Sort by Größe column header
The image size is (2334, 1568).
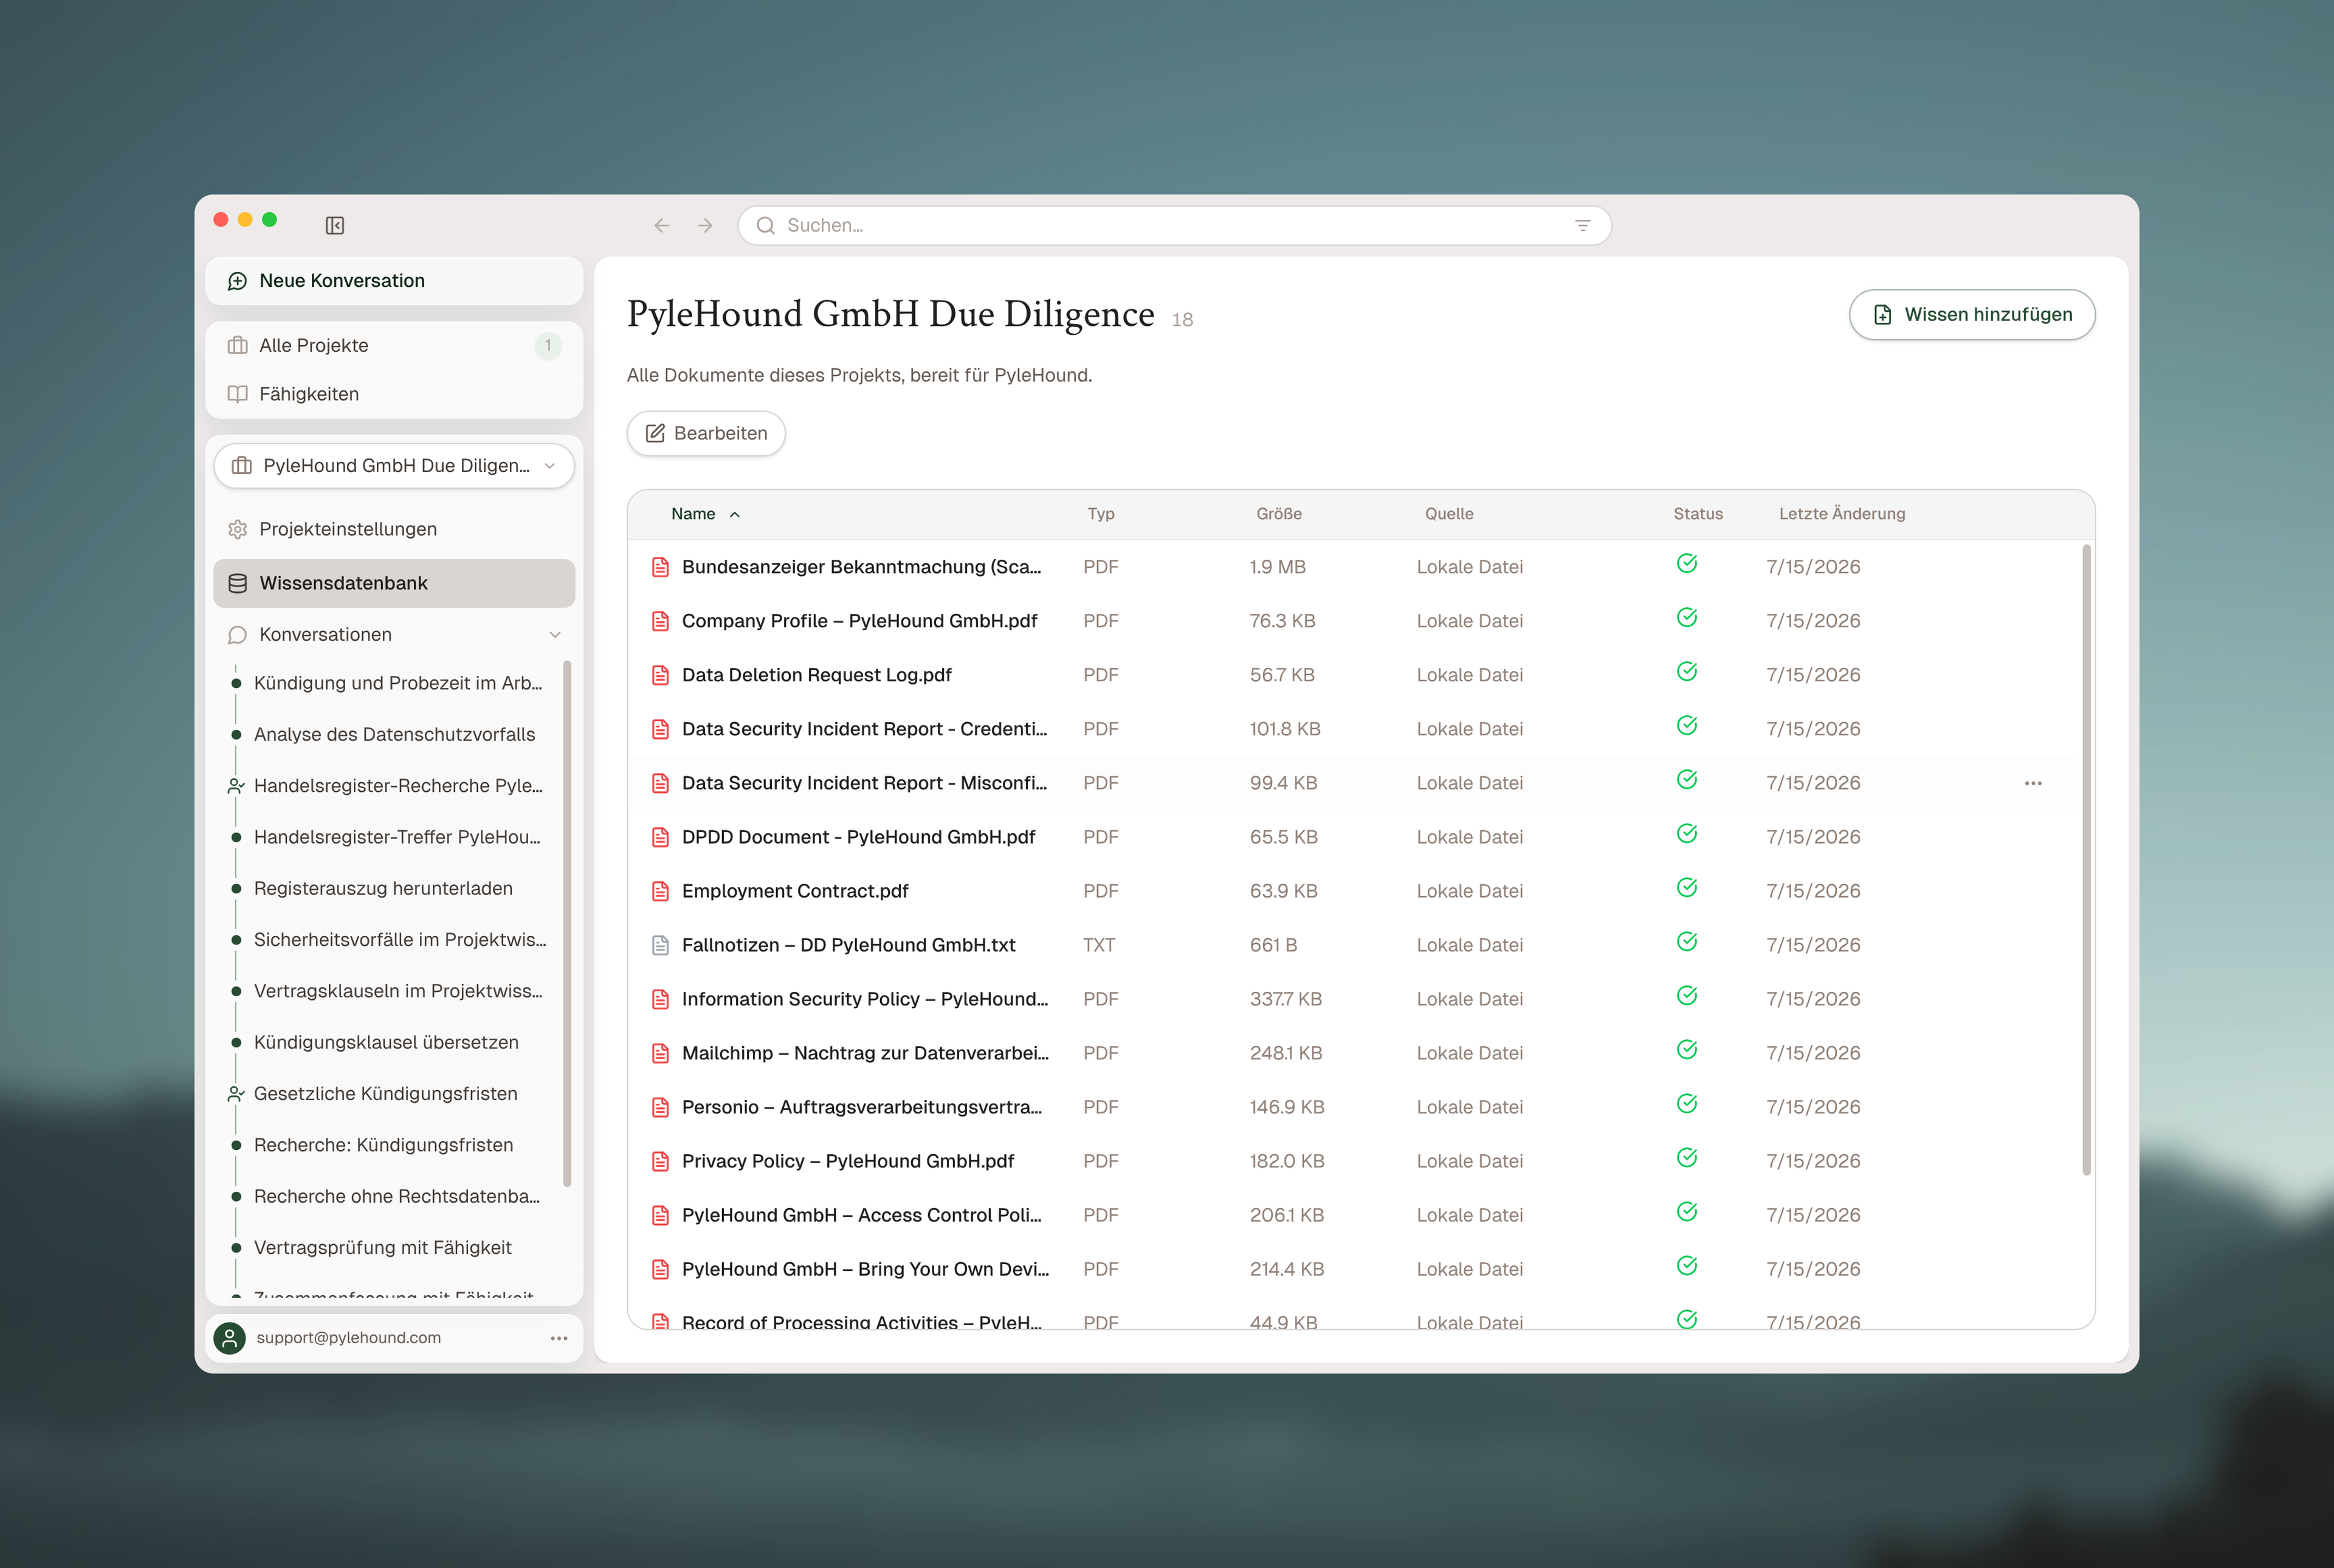(x=1279, y=514)
